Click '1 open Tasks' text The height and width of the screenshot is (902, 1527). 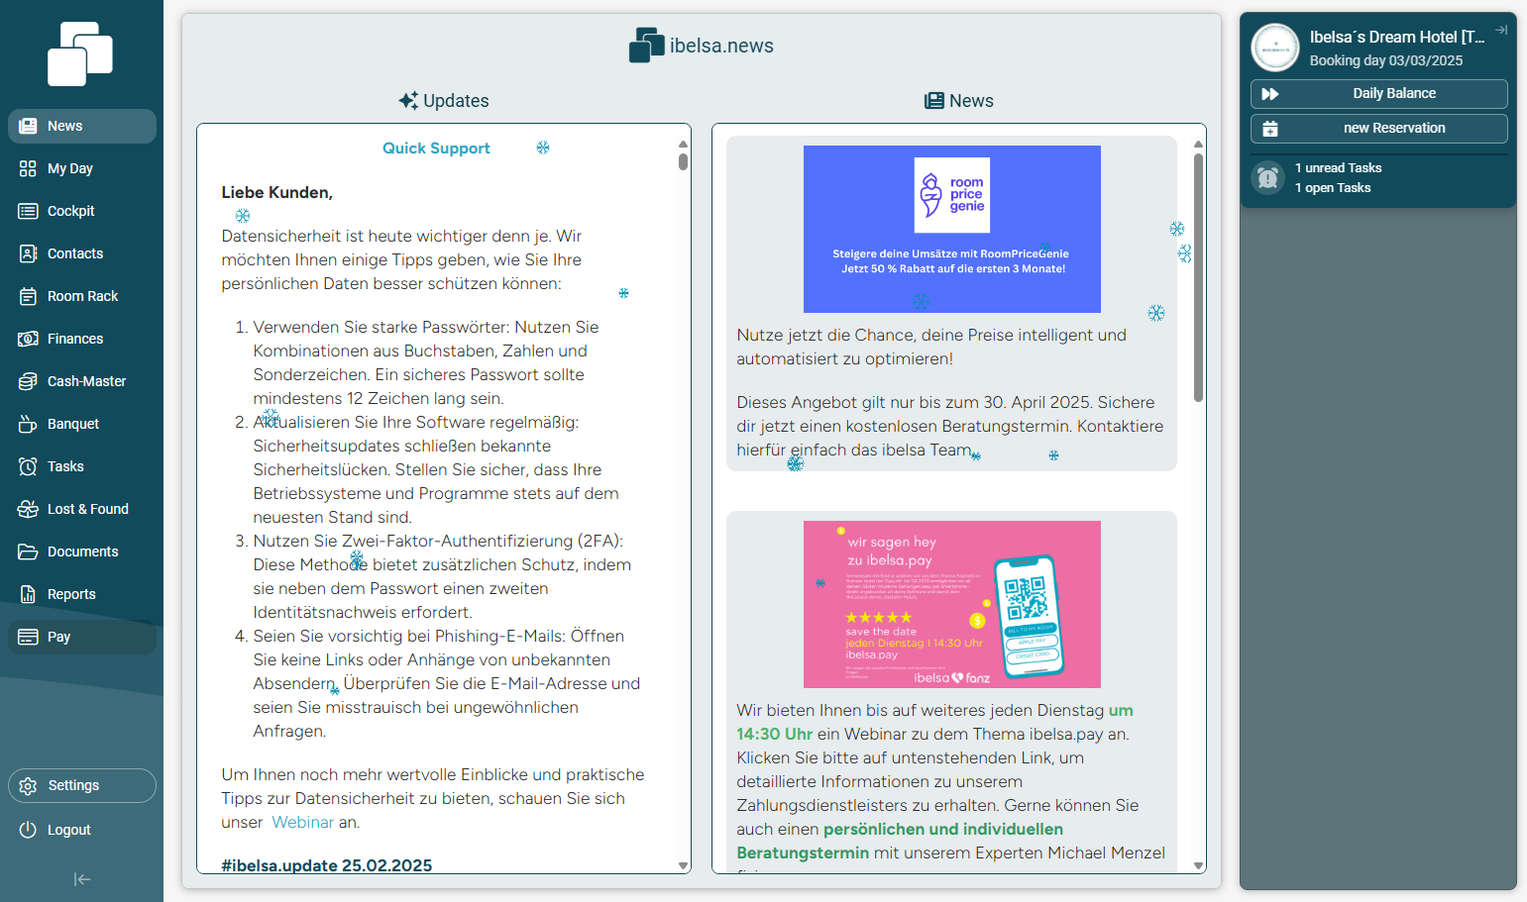1333,188
